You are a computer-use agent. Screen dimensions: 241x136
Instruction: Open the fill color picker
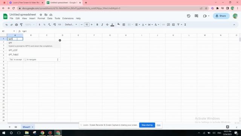point(119,24)
